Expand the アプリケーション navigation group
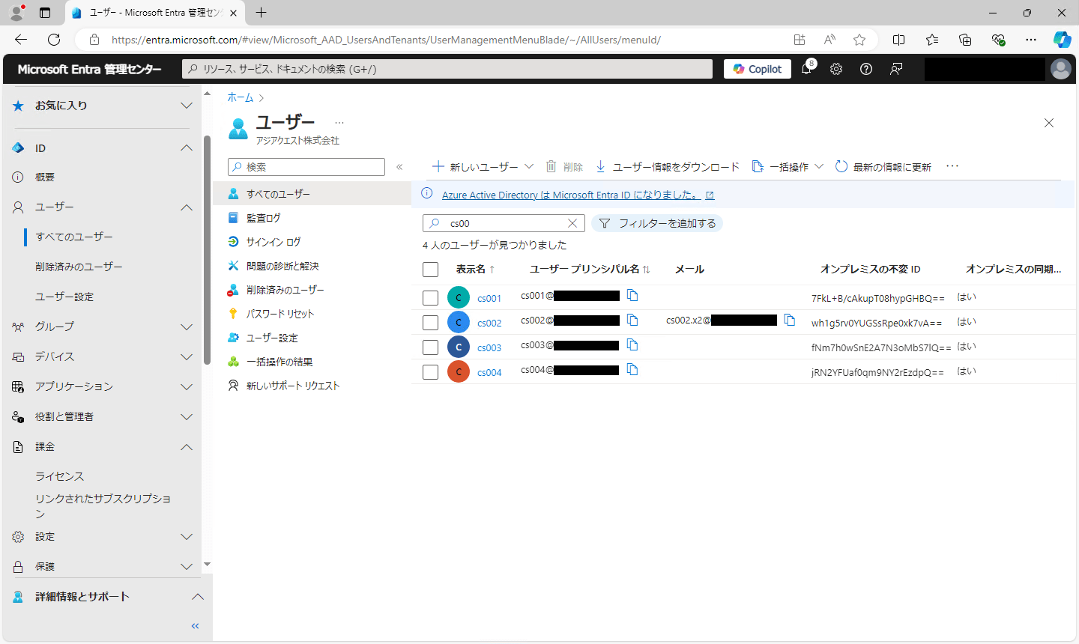The image size is (1079, 644). coord(187,387)
